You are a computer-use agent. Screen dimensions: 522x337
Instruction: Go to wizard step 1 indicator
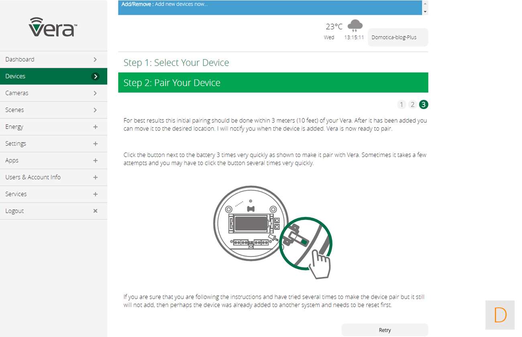click(401, 105)
